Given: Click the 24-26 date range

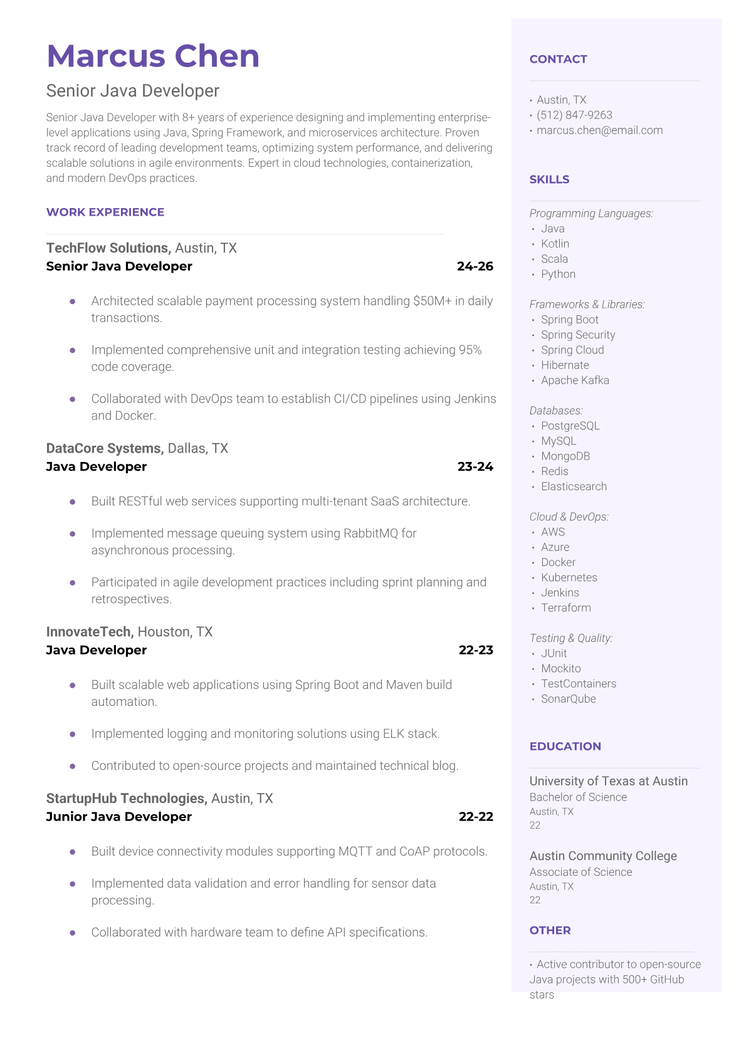Looking at the screenshot, I should click(475, 266).
